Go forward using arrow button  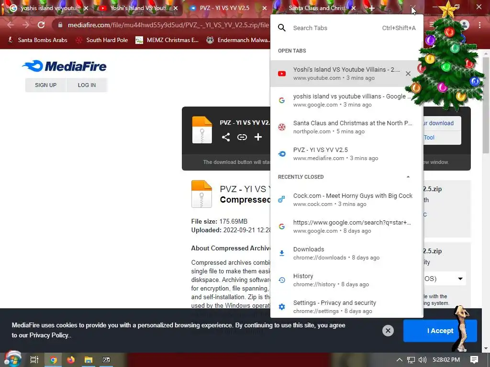pos(26,25)
